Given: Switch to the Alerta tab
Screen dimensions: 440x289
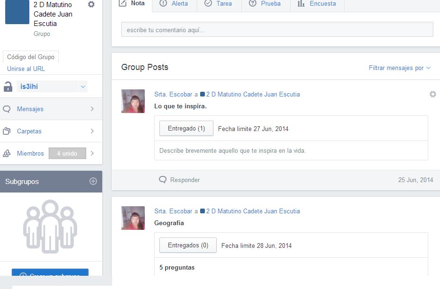Looking at the screenshot, I should click(x=174, y=4).
